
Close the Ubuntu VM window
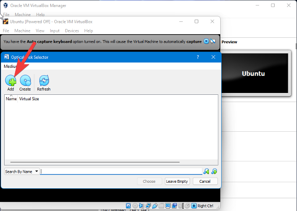tap(212, 21)
